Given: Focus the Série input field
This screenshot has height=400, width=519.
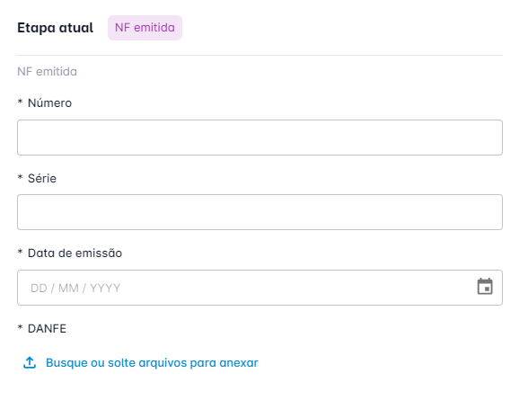Looking at the screenshot, I should click(259, 212).
